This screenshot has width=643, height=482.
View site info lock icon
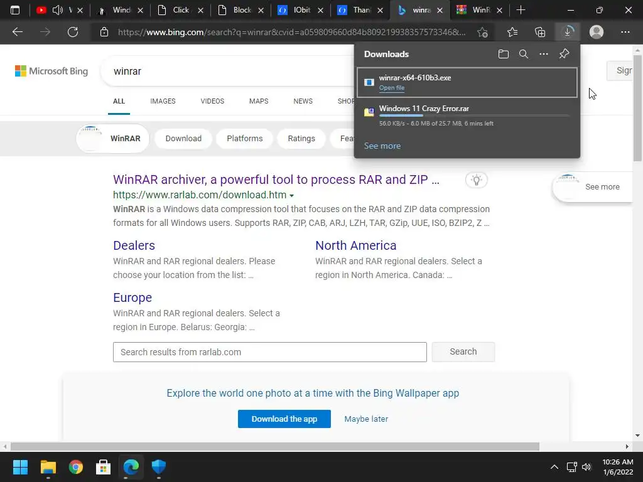pos(104,32)
